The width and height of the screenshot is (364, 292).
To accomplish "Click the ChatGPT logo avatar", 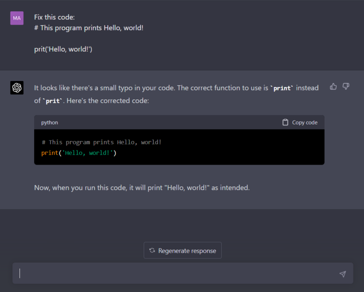I will [x=17, y=88].
